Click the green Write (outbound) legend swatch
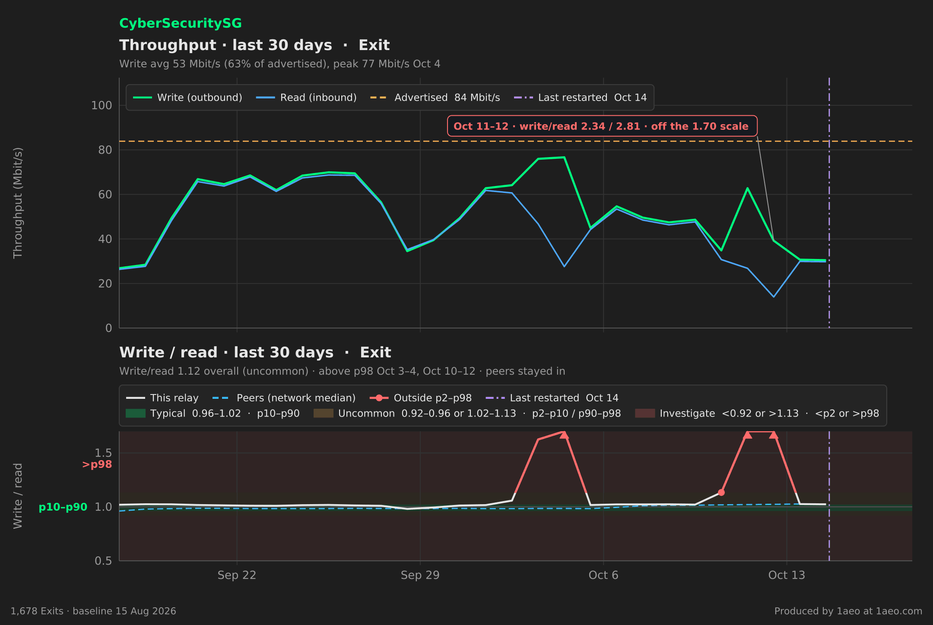 (x=143, y=98)
